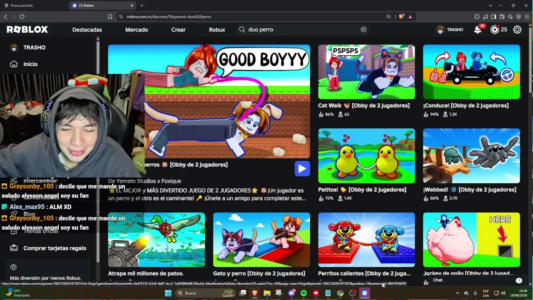The height and width of the screenshot is (300, 533).
Task: Open the Crear menu
Action: (x=178, y=30)
